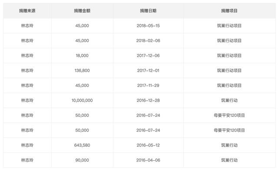The image size is (278, 172).
Task: Click 筑巢行动项目 in the 2018-05-15 row
Action: pyautogui.click(x=229, y=26)
